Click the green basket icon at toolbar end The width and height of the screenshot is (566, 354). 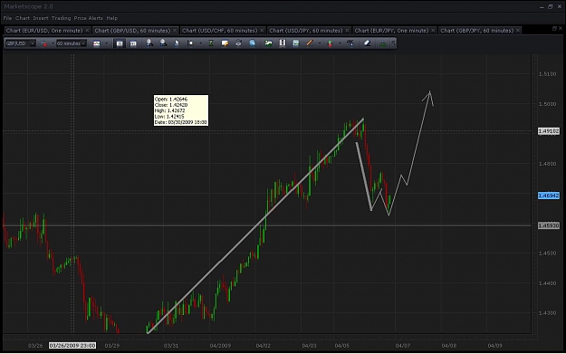(x=383, y=43)
